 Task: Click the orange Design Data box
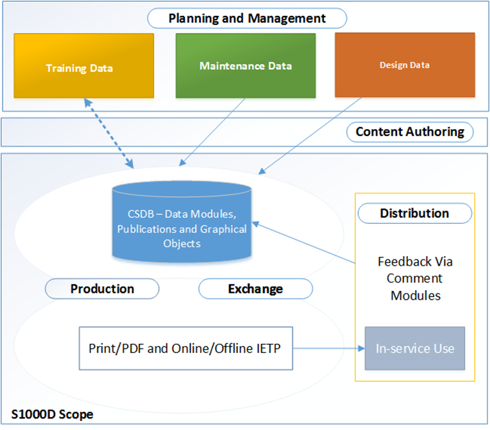click(405, 65)
